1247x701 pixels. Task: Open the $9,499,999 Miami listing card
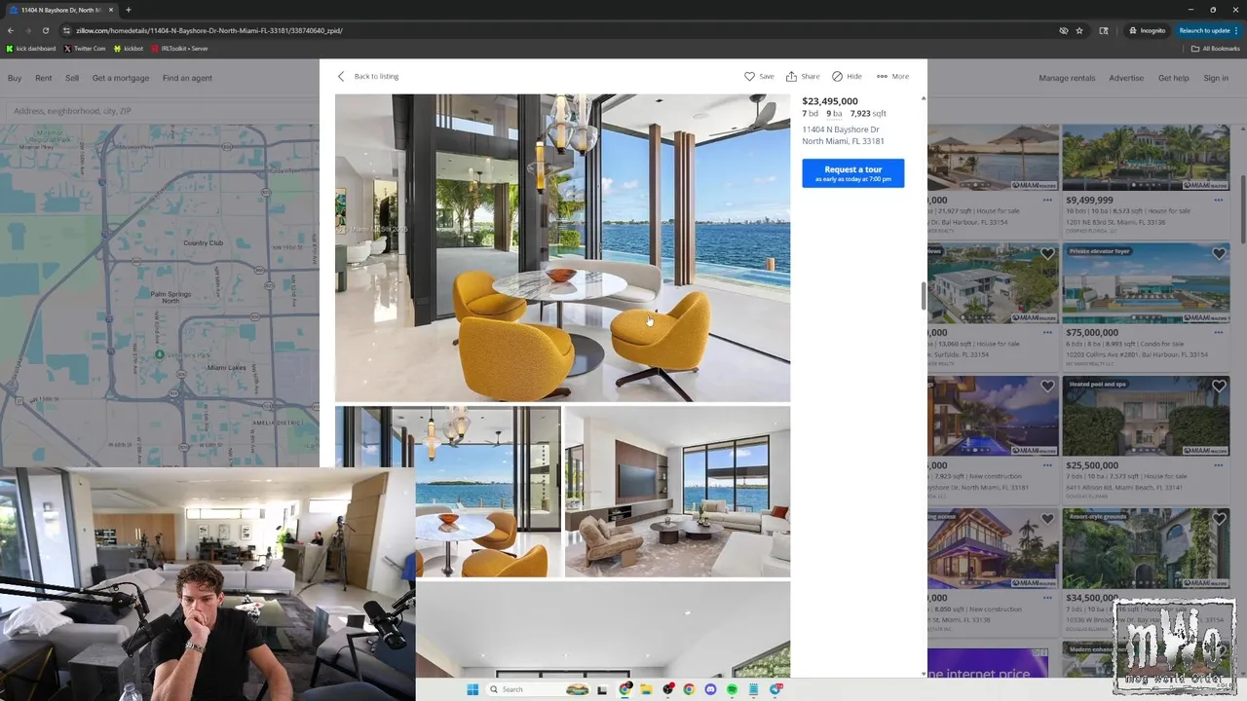(x=1146, y=180)
